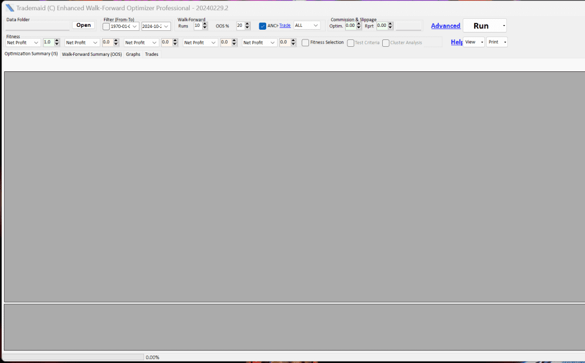Expand the filter start date 1970-01 dropdown

click(x=135, y=26)
